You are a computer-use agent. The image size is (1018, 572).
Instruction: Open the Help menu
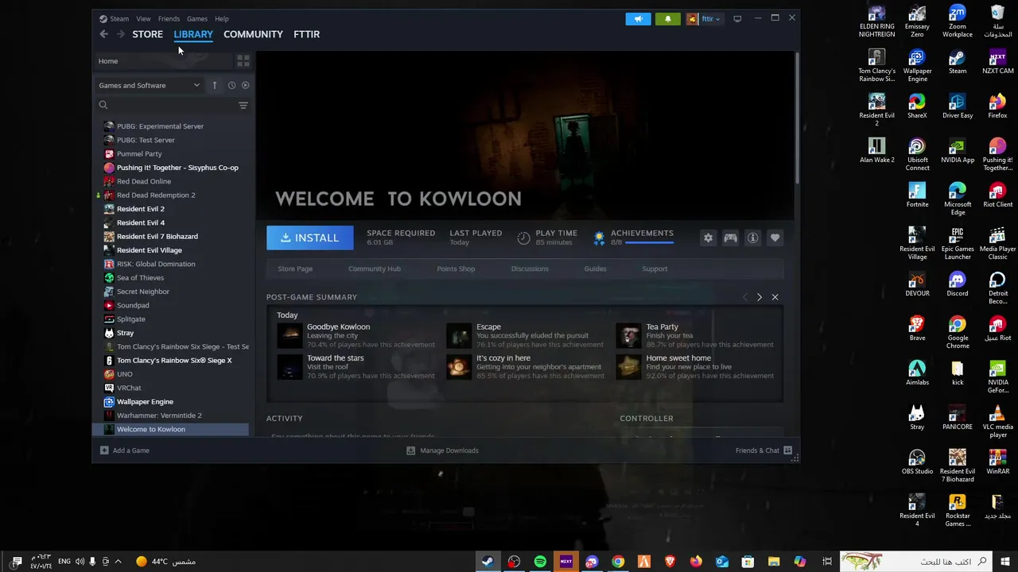click(221, 18)
